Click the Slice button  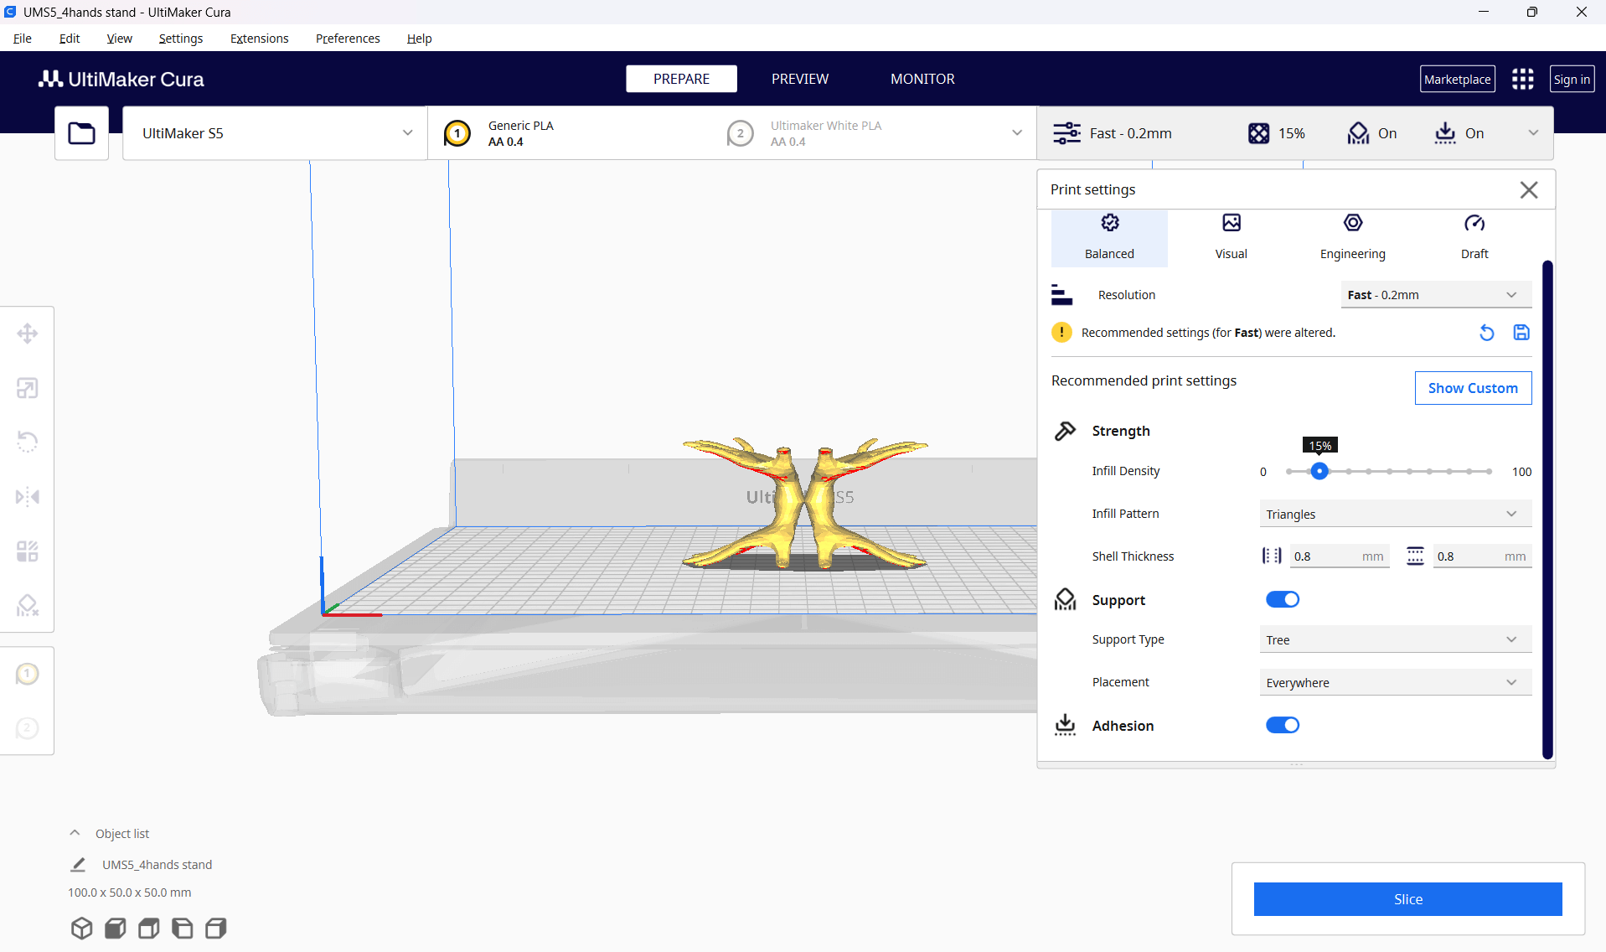coord(1407,899)
